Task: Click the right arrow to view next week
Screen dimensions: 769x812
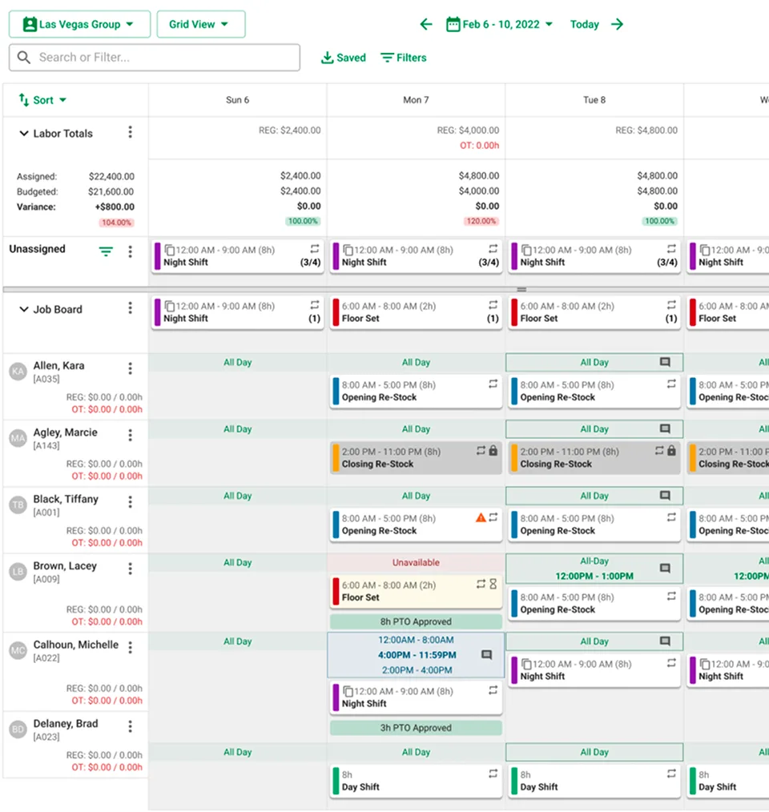Action: point(617,24)
